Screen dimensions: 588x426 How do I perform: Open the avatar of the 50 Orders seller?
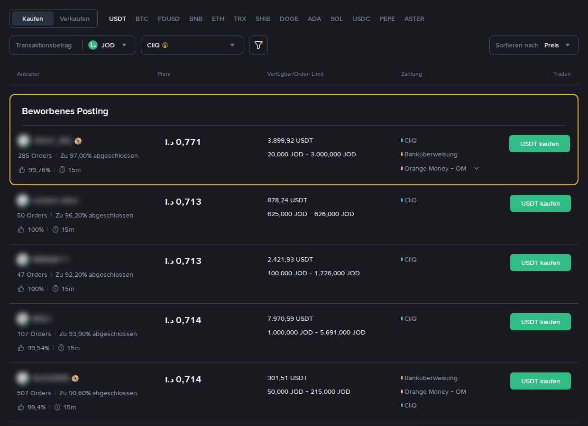click(22, 200)
